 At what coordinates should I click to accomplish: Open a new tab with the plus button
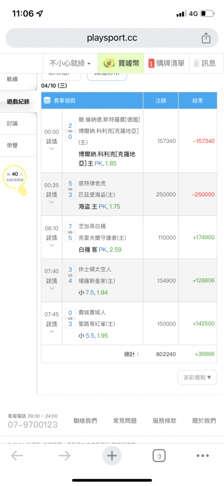click(112, 456)
